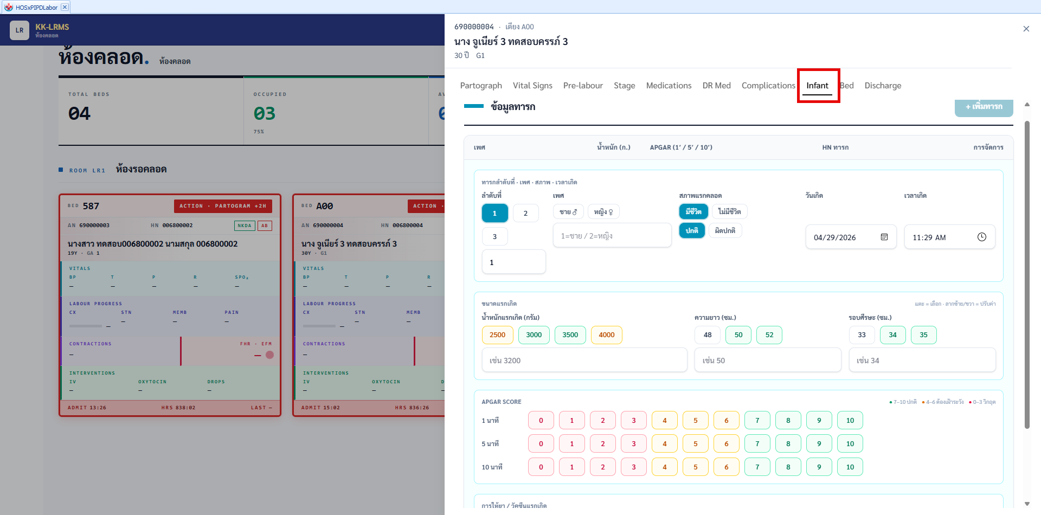Pick length preset 50 cm
Screen dimensions: 1041x515
[738, 335]
